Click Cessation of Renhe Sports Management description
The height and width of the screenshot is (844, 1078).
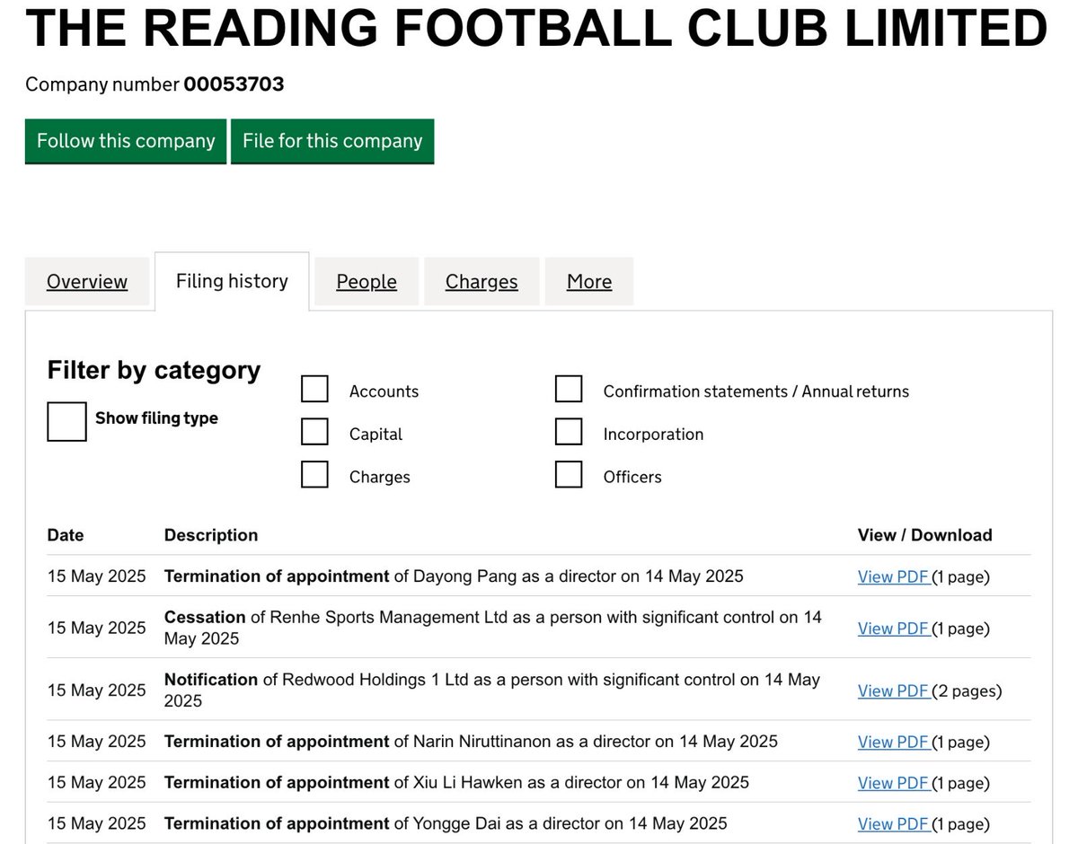click(x=493, y=628)
